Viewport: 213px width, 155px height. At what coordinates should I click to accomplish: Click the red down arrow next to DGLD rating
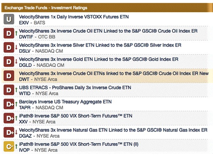click(x=16, y=62)
